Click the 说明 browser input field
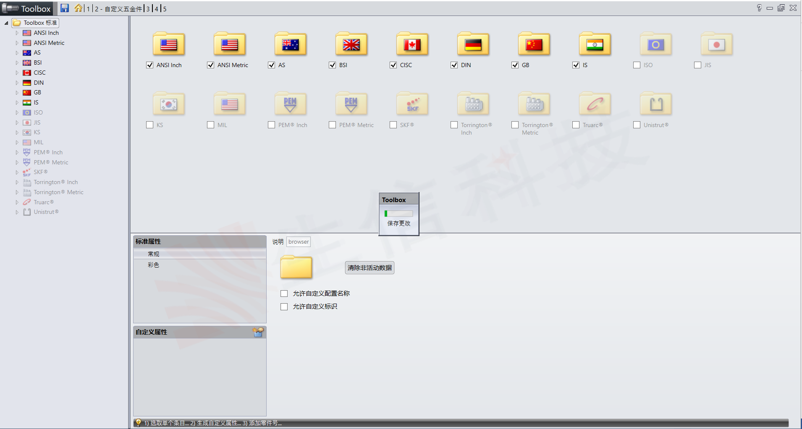802x429 pixels. click(x=299, y=242)
